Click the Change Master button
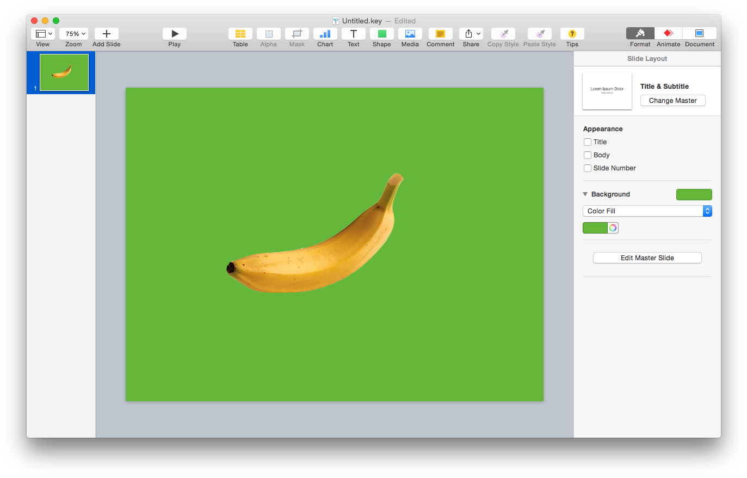Viewport: 747px width, 478px height. [x=672, y=101]
